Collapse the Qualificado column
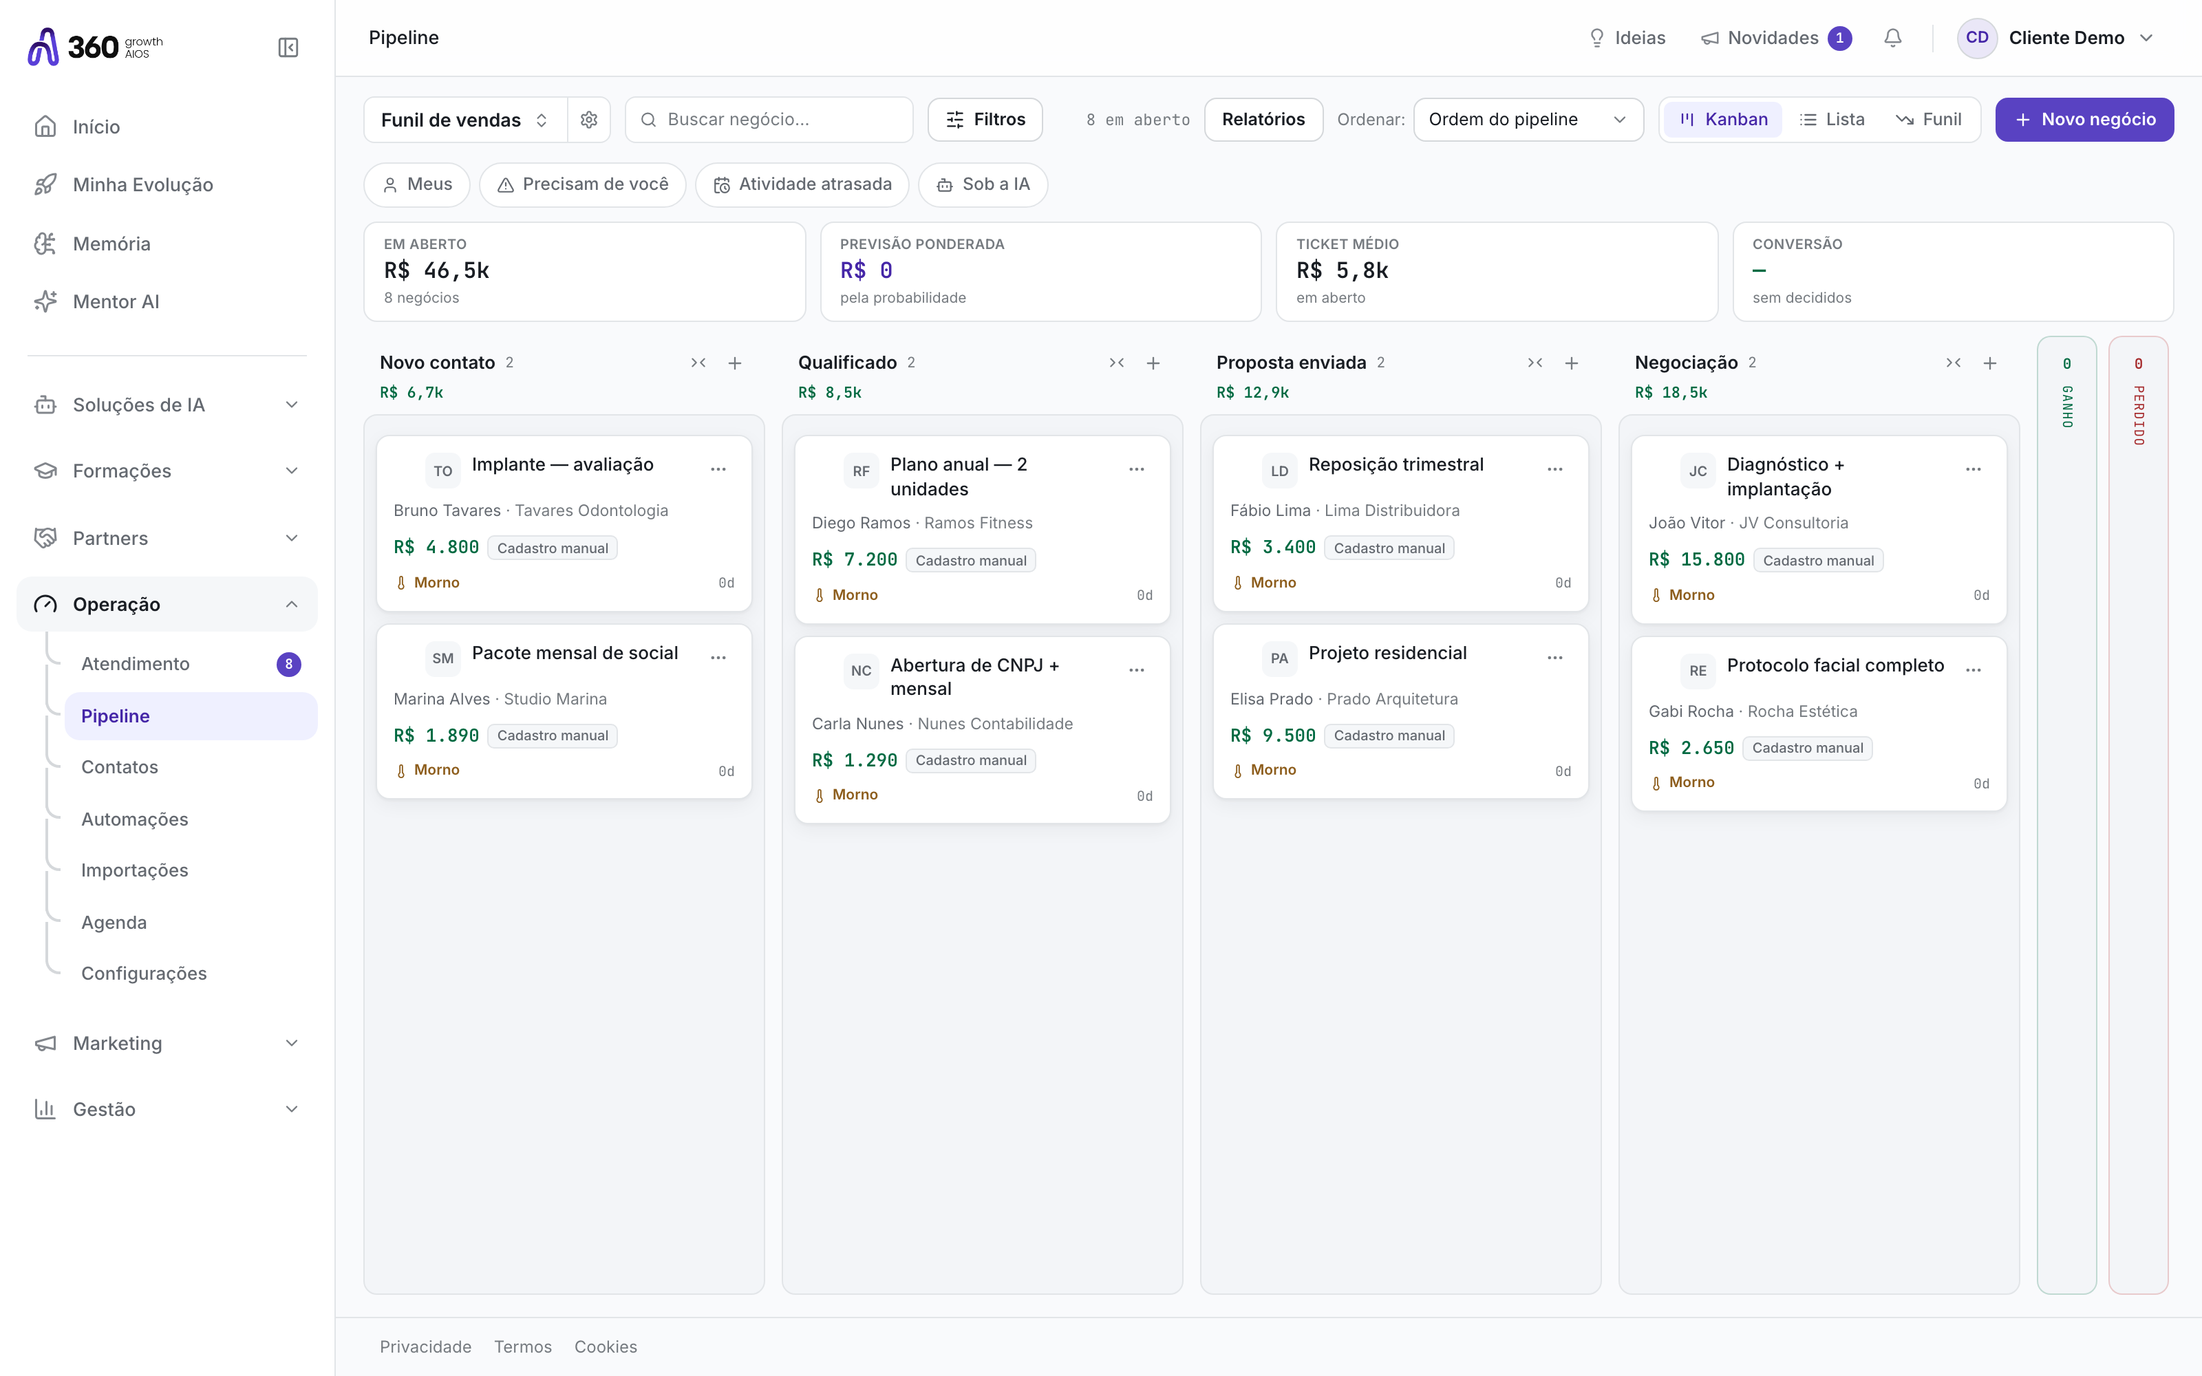This screenshot has width=2202, height=1376. point(1116,363)
